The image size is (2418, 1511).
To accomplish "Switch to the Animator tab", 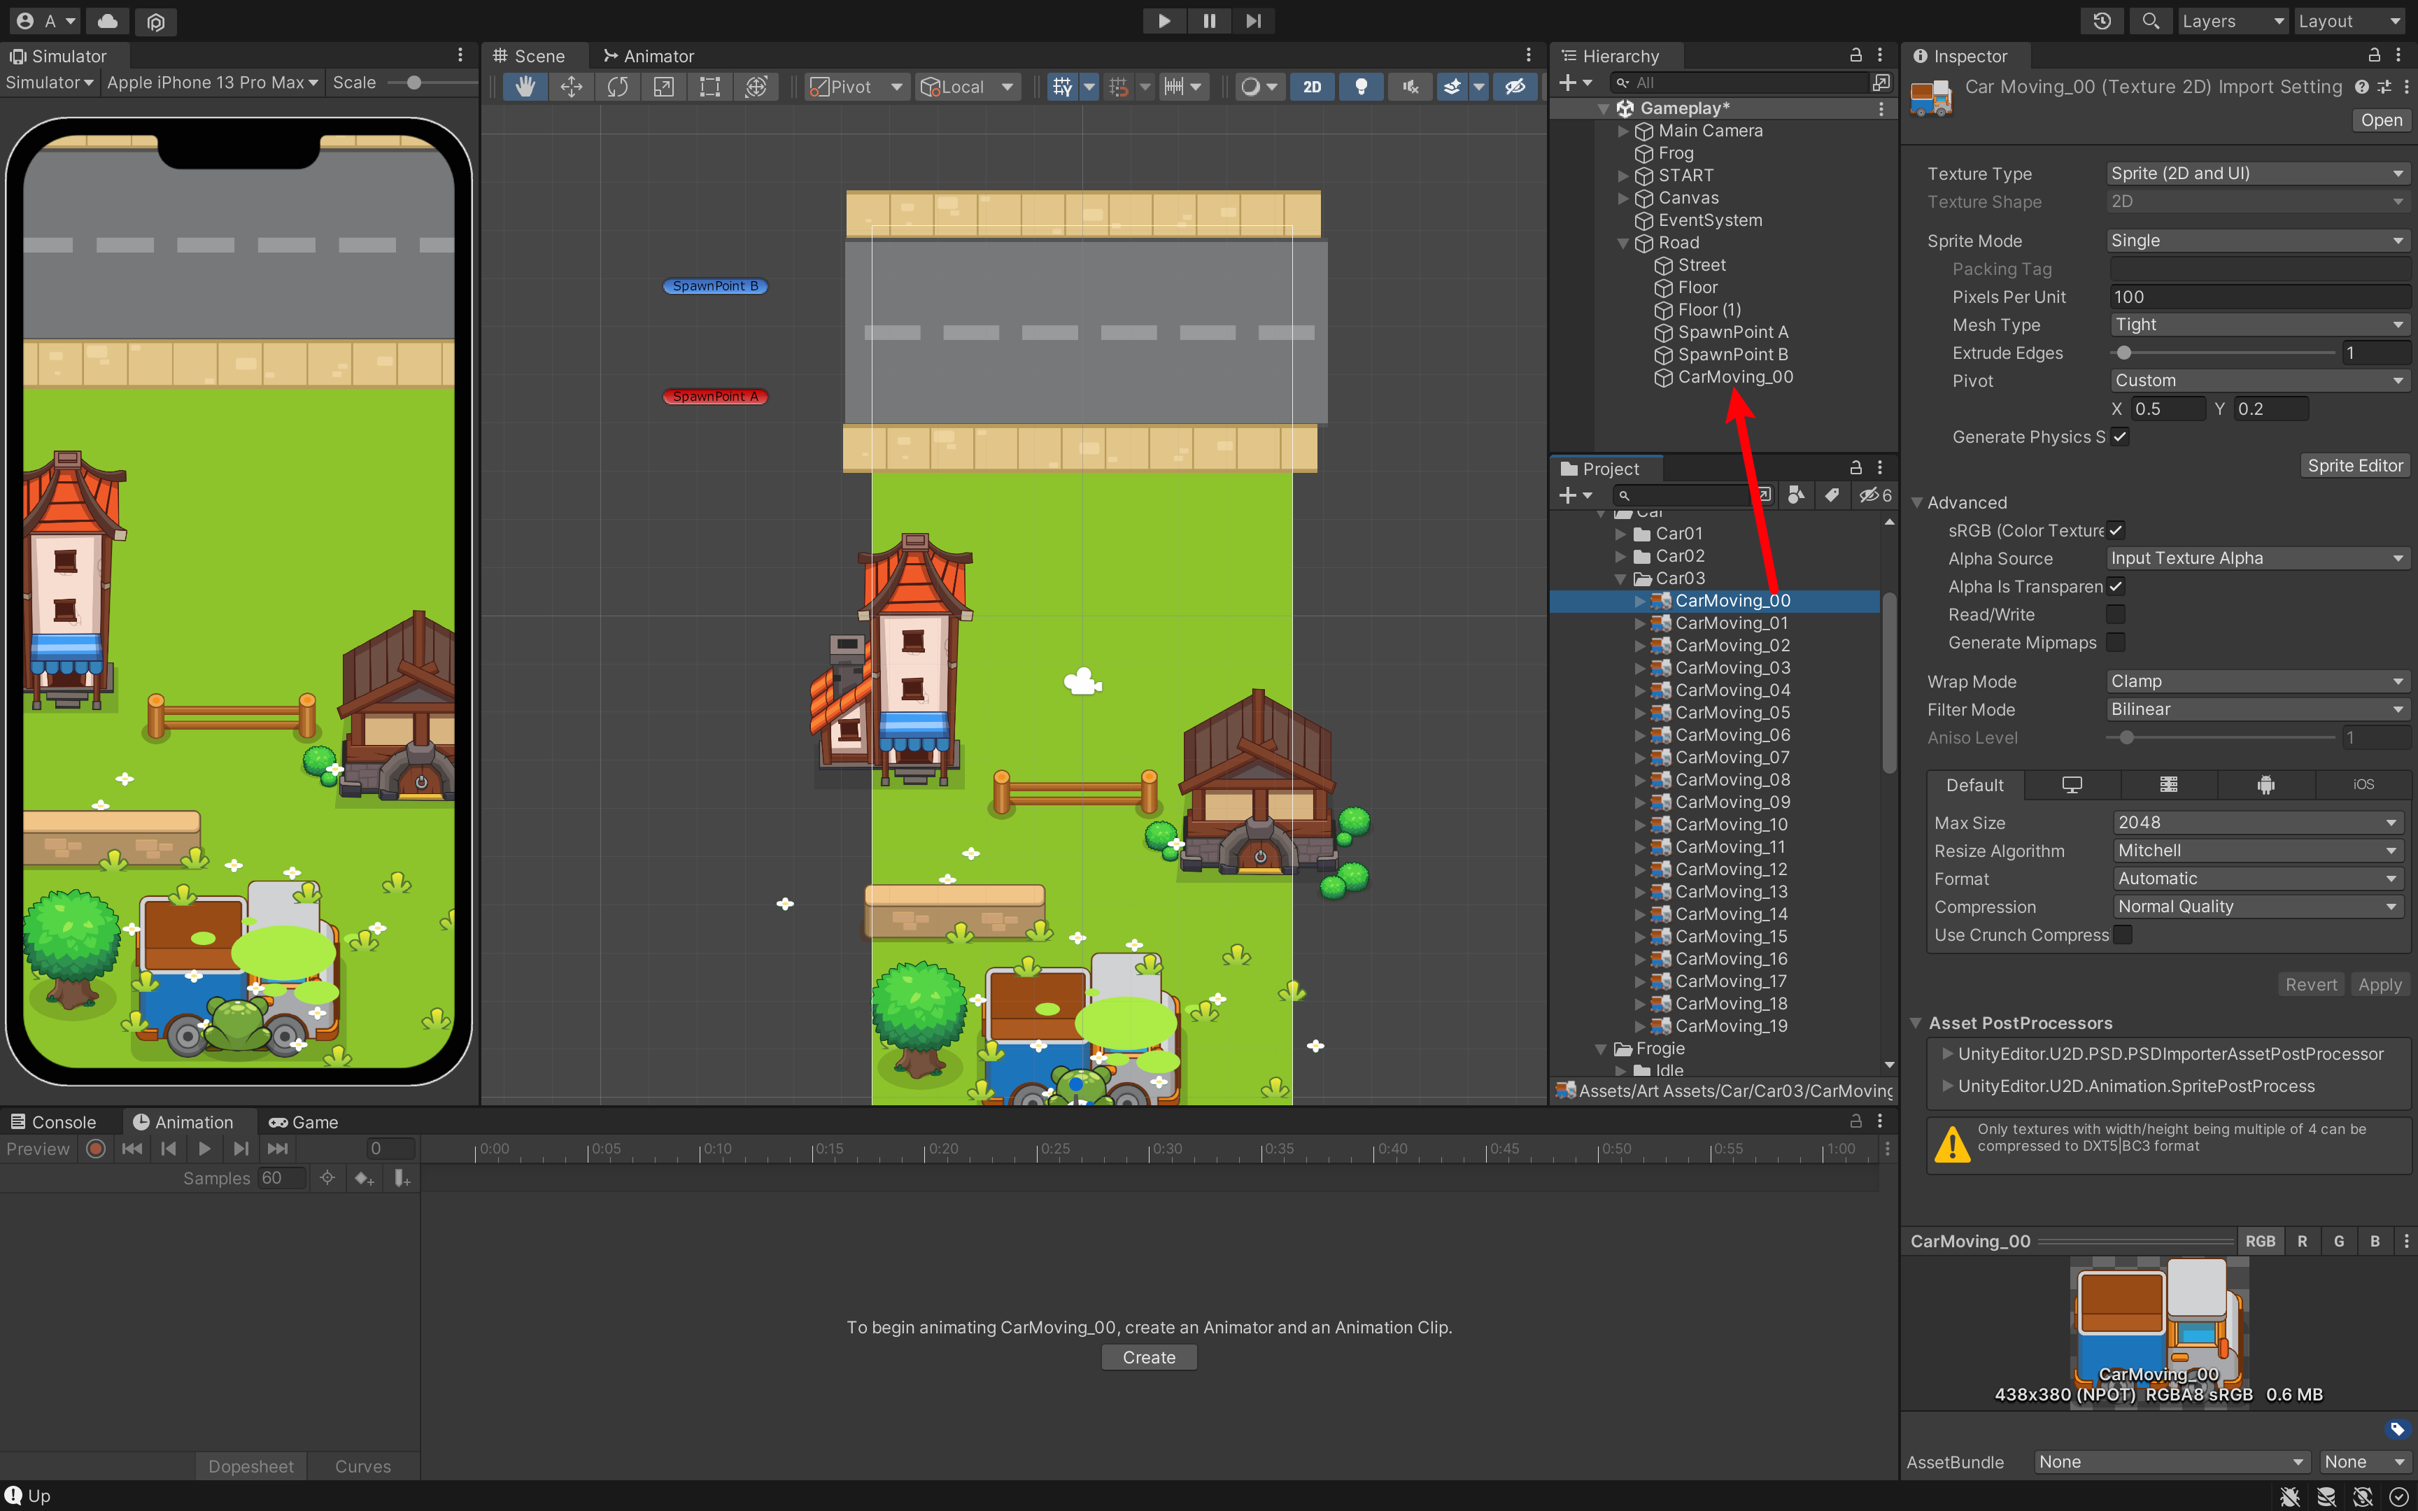I will [649, 56].
